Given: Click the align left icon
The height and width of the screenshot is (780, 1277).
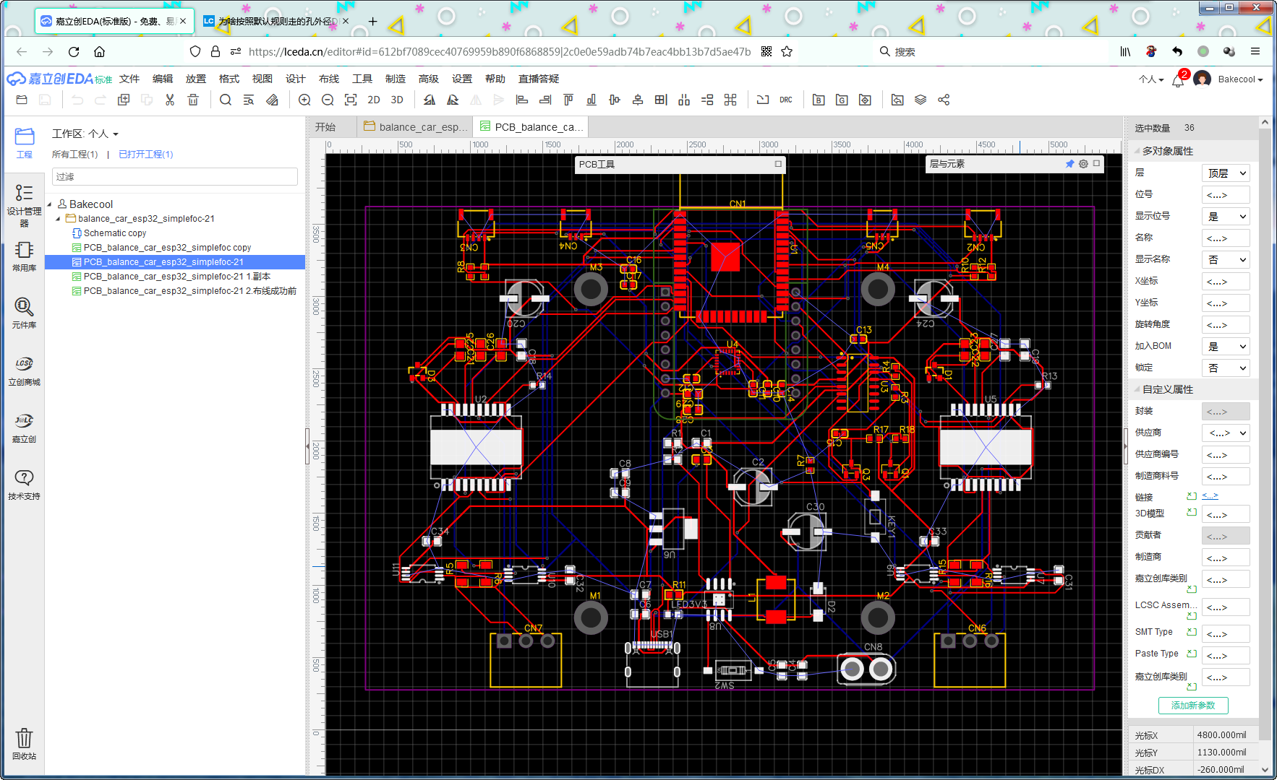Looking at the screenshot, I should 522,100.
